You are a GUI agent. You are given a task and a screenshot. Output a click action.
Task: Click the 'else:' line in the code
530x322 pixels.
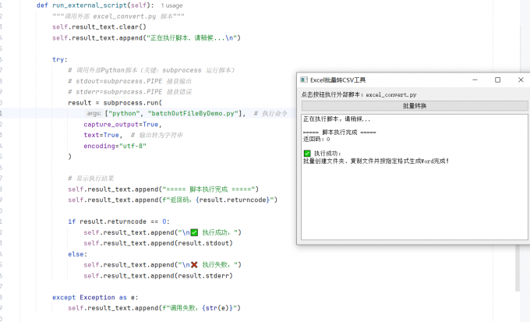point(77,254)
